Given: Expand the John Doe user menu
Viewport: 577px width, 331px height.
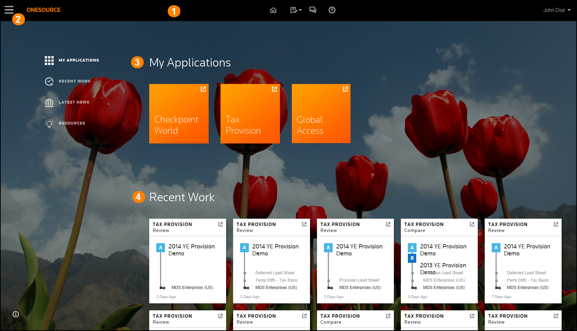Looking at the screenshot, I should pos(557,10).
